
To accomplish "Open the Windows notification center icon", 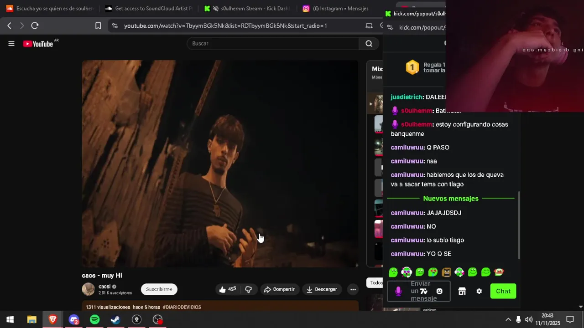I will click(x=570, y=320).
